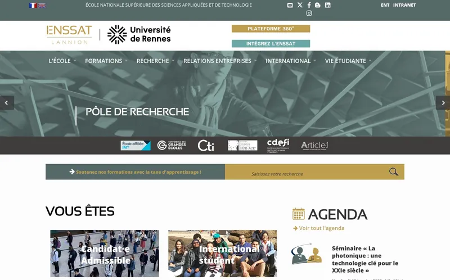Expand the FORMATIONS dropdown menu
450x280 pixels.
pyautogui.click(x=106, y=61)
